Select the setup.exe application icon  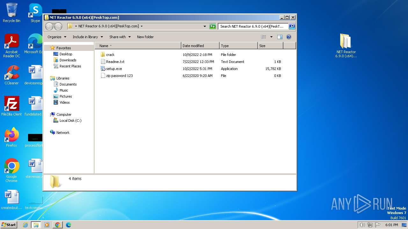tap(103, 69)
